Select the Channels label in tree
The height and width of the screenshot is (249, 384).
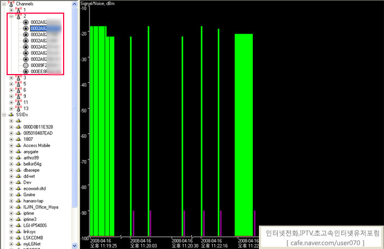coord(25,4)
